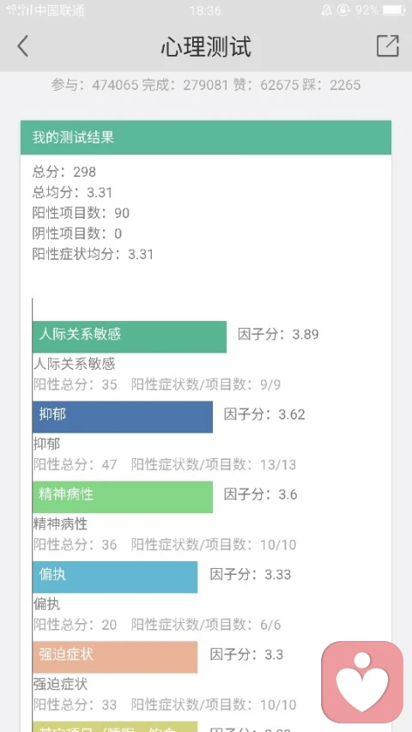412x732 pixels.
Task: Tap the signal strength status icon
Action: tap(19, 10)
